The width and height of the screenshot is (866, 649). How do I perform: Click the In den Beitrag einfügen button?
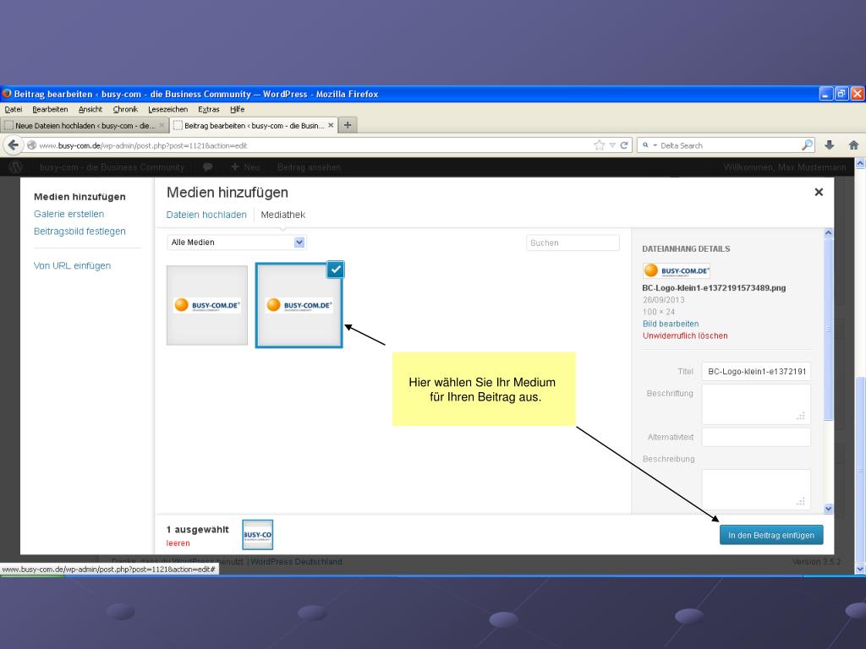click(x=771, y=535)
